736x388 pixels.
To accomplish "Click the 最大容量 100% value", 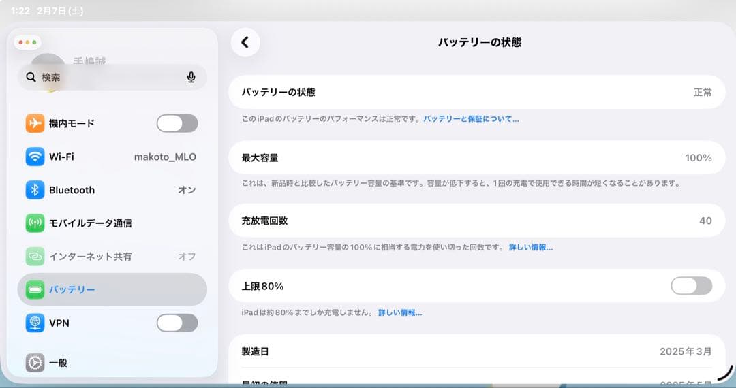I will click(699, 158).
